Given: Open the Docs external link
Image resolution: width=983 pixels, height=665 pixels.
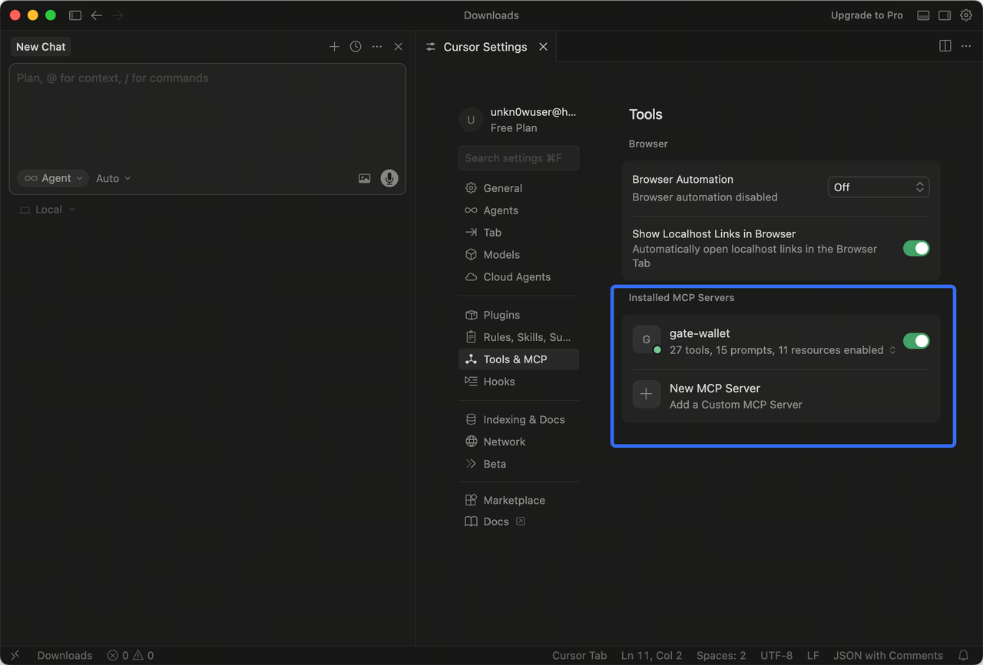Looking at the screenshot, I should pos(496,522).
